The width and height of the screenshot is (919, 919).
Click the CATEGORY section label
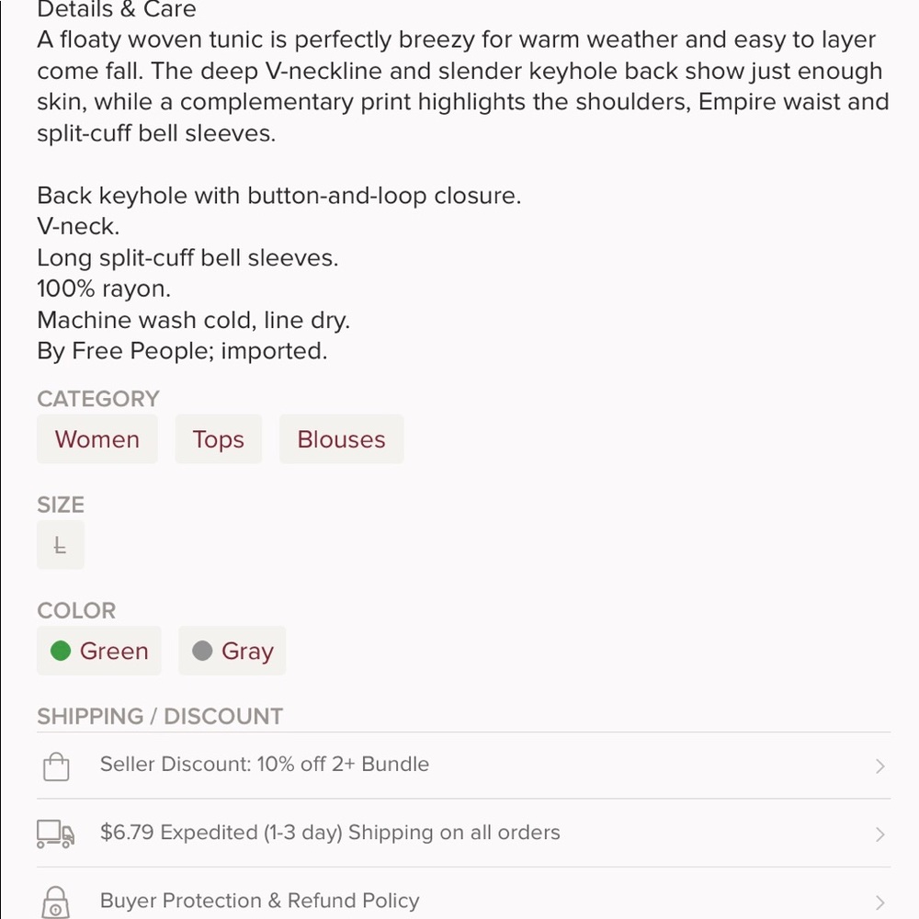(98, 399)
